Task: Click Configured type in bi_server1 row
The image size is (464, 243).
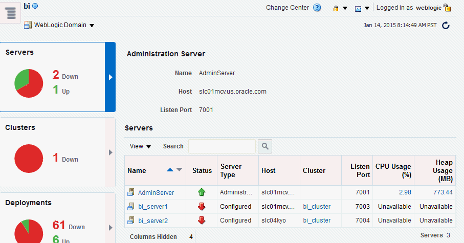Action: [235, 207]
